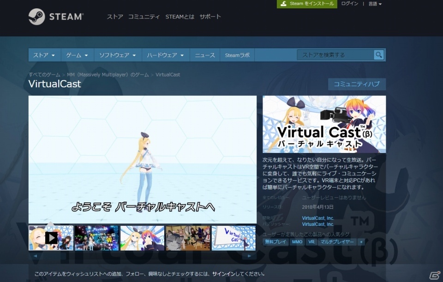Click the サインイン link
The height and width of the screenshot is (282, 443).
[x=224, y=274]
